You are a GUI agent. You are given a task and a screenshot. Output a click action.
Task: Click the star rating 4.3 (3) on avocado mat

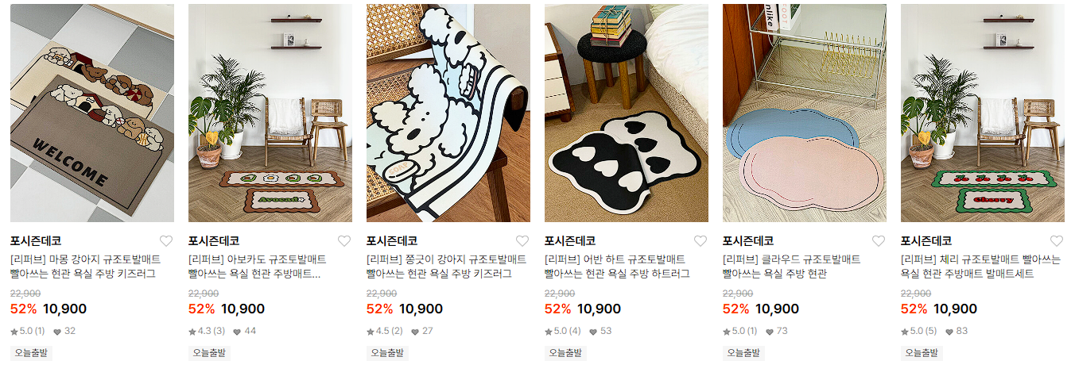click(x=207, y=331)
